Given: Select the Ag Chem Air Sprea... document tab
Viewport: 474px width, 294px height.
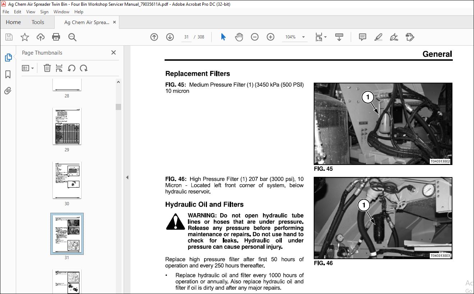Looking at the screenshot, I should pyautogui.click(x=86, y=22).
